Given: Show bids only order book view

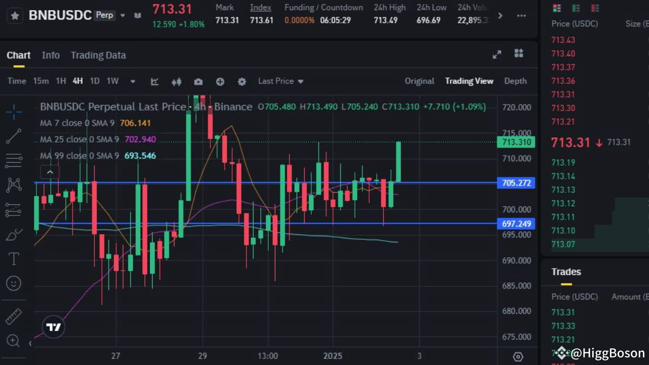Looking at the screenshot, I should (x=576, y=8).
